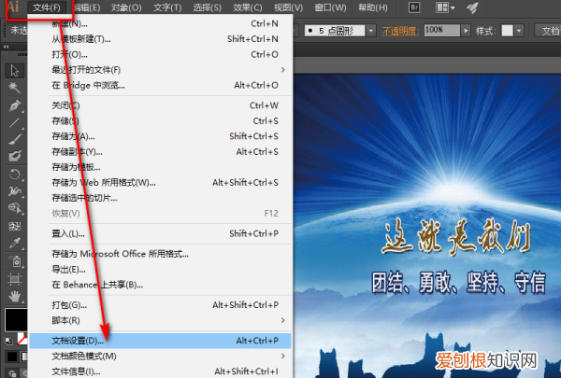561x378 pixels.
Task: Choose 导出(E)... menu item
Action: (x=160, y=269)
